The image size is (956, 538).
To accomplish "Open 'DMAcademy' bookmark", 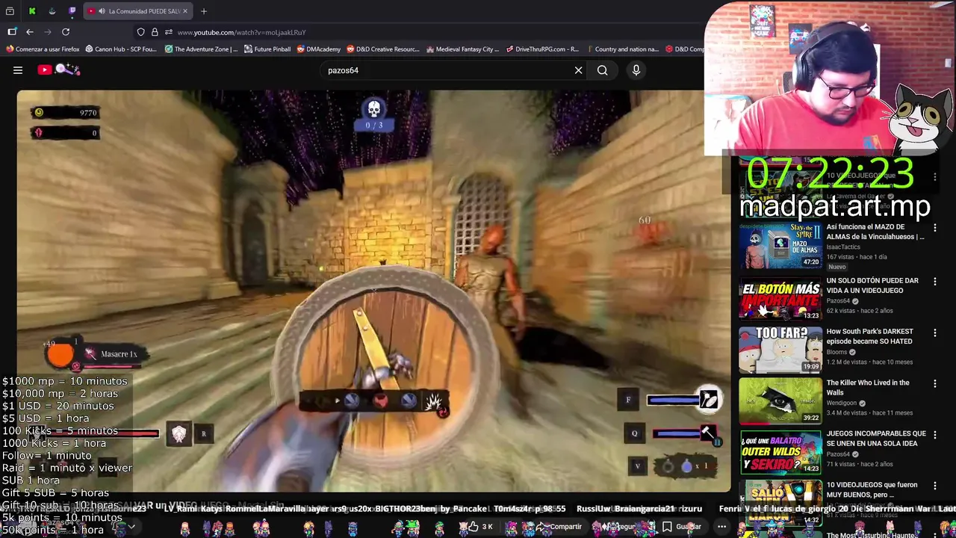I will [319, 49].
